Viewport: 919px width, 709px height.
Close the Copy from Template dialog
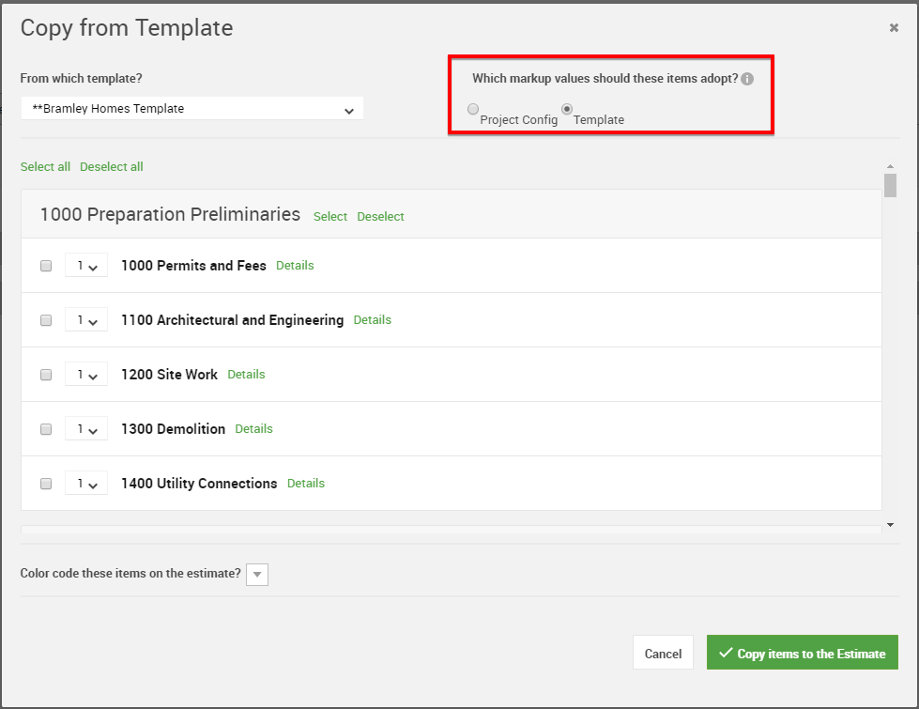click(894, 27)
